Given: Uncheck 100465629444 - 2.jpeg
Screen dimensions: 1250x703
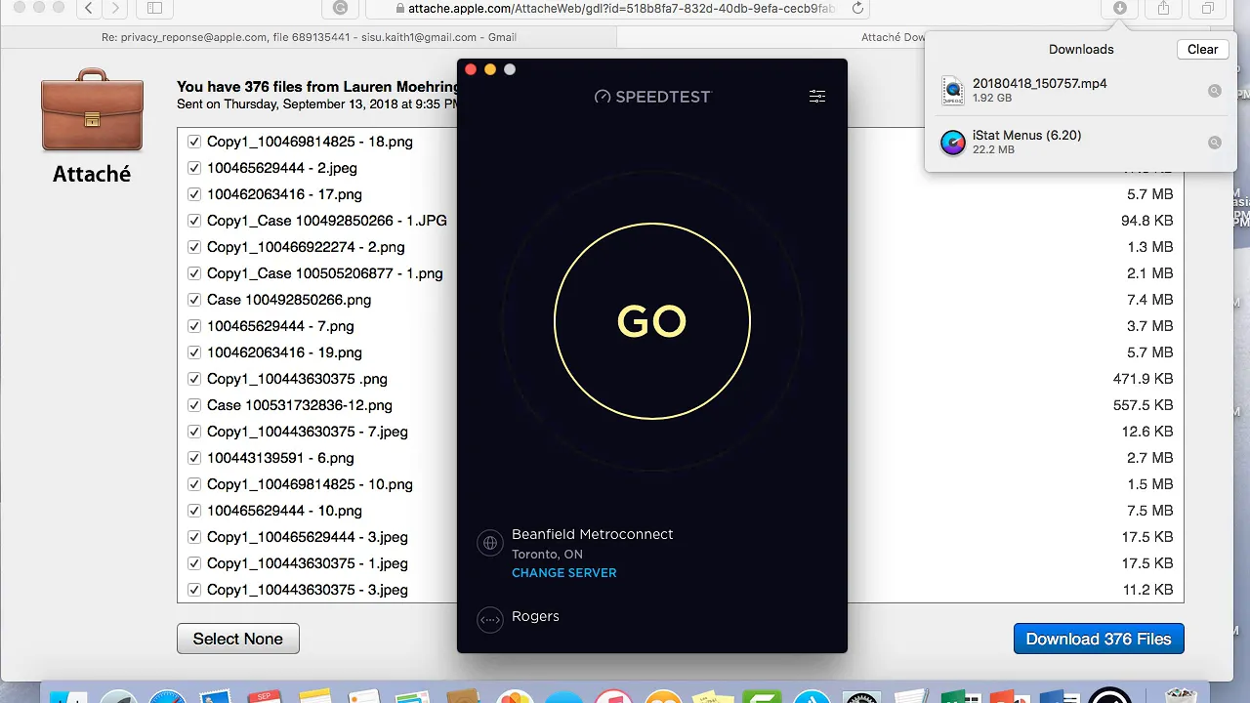Looking at the screenshot, I should click(x=194, y=168).
